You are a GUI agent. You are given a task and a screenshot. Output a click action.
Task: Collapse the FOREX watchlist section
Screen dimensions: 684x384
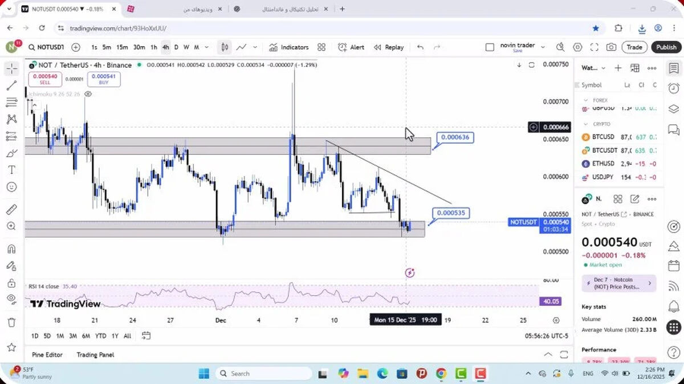point(585,100)
